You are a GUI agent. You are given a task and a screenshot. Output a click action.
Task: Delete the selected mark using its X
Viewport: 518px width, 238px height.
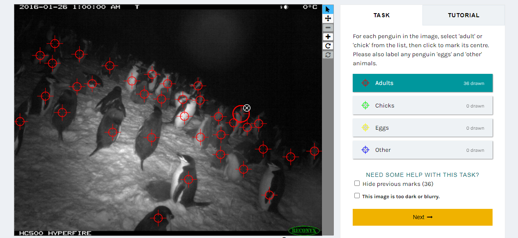point(246,108)
